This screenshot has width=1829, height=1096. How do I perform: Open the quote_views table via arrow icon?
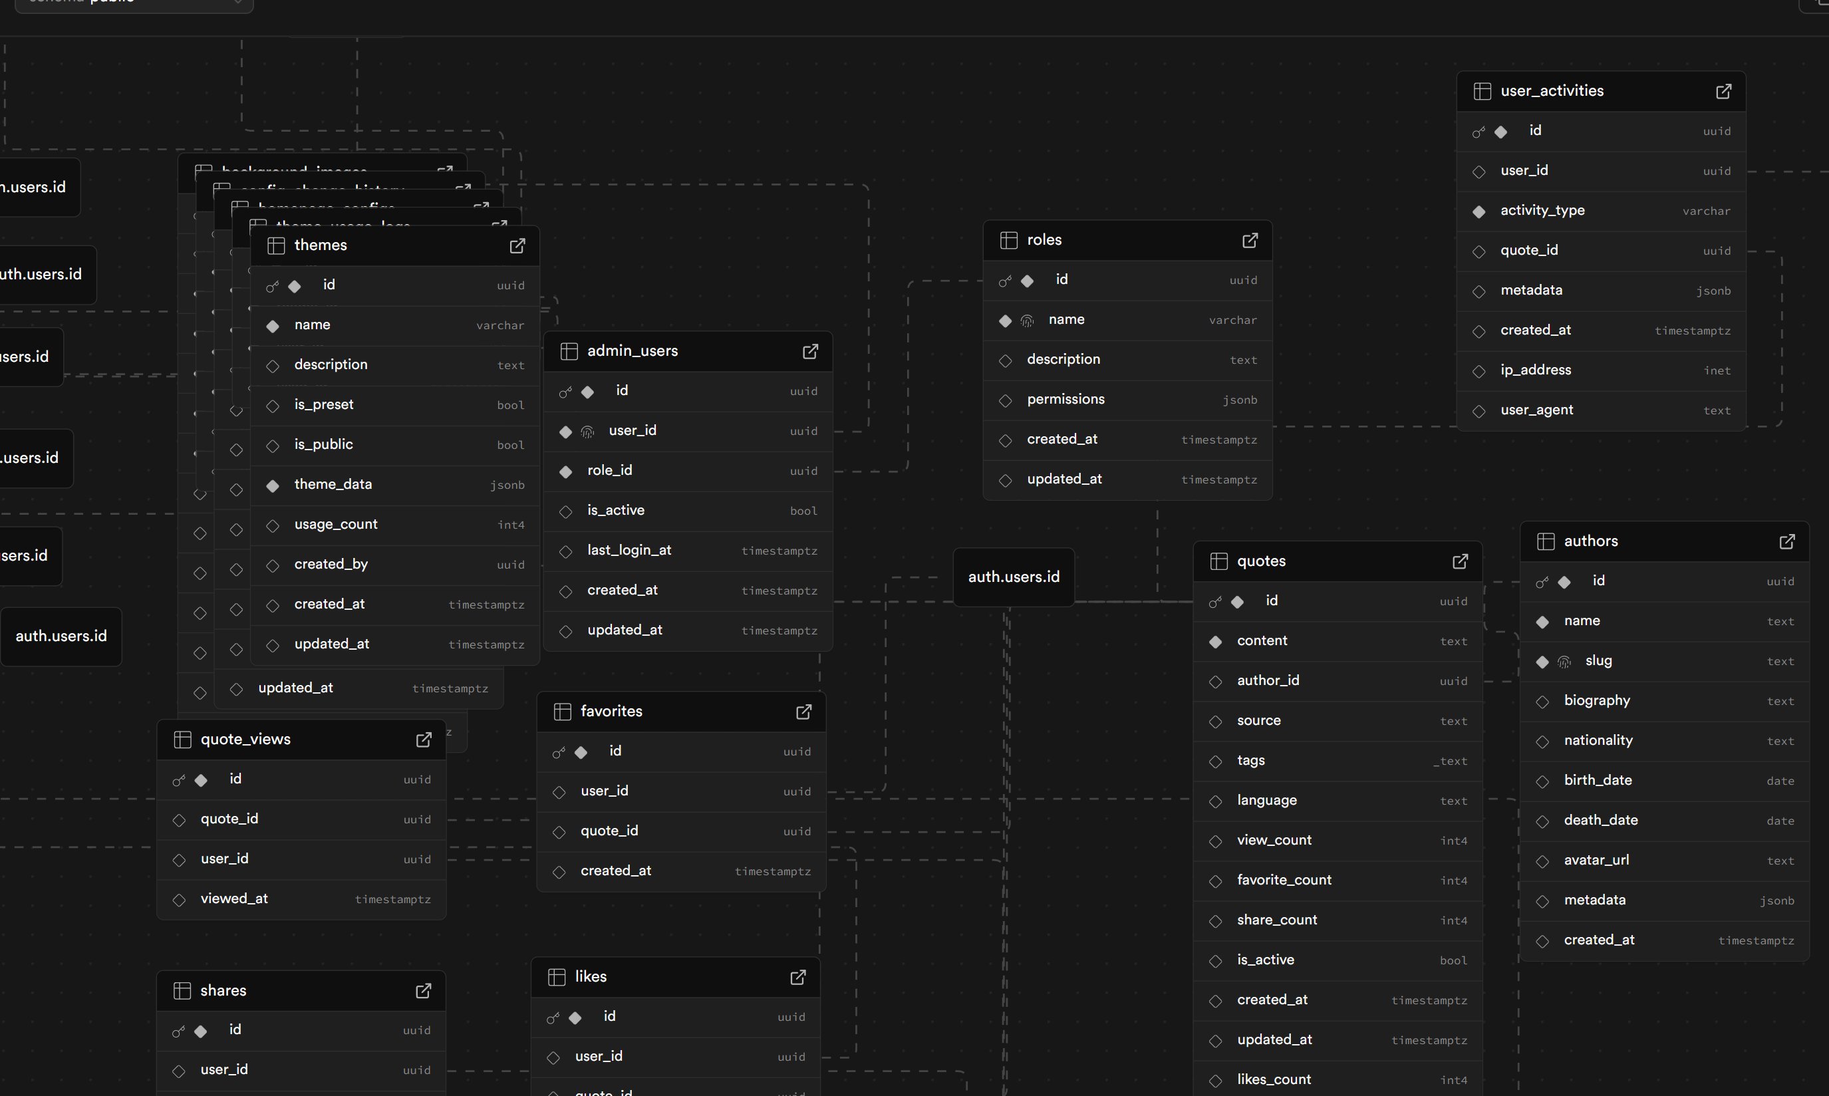tap(423, 740)
